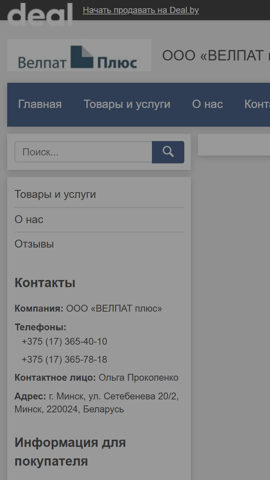
Task: Open the partially visible Контакты nav item
Action: [x=257, y=104]
